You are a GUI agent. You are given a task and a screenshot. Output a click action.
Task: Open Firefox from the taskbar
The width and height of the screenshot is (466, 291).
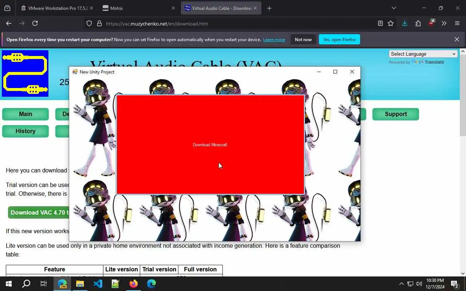134,284
